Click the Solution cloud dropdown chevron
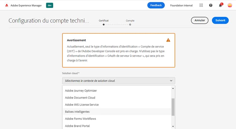 coord(171,81)
